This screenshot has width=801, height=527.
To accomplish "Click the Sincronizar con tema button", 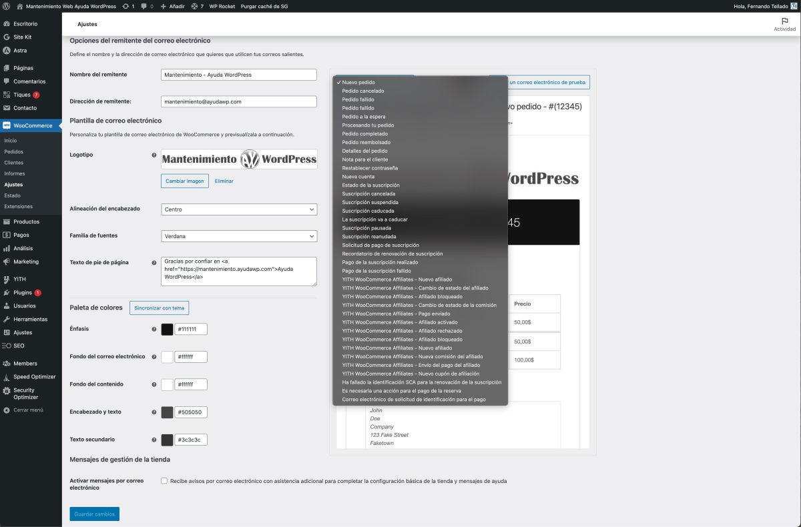I will tap(160, 308).
